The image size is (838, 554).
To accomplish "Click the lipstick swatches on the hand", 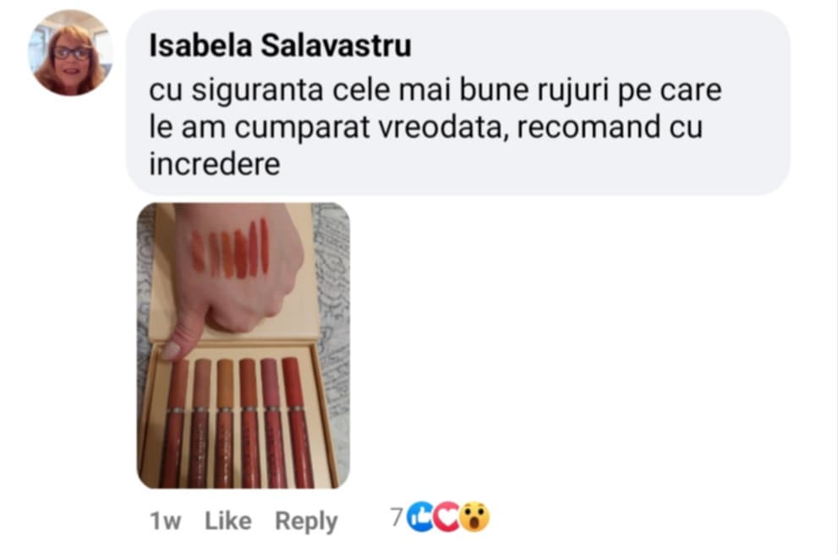I will [x=231, y=249].
